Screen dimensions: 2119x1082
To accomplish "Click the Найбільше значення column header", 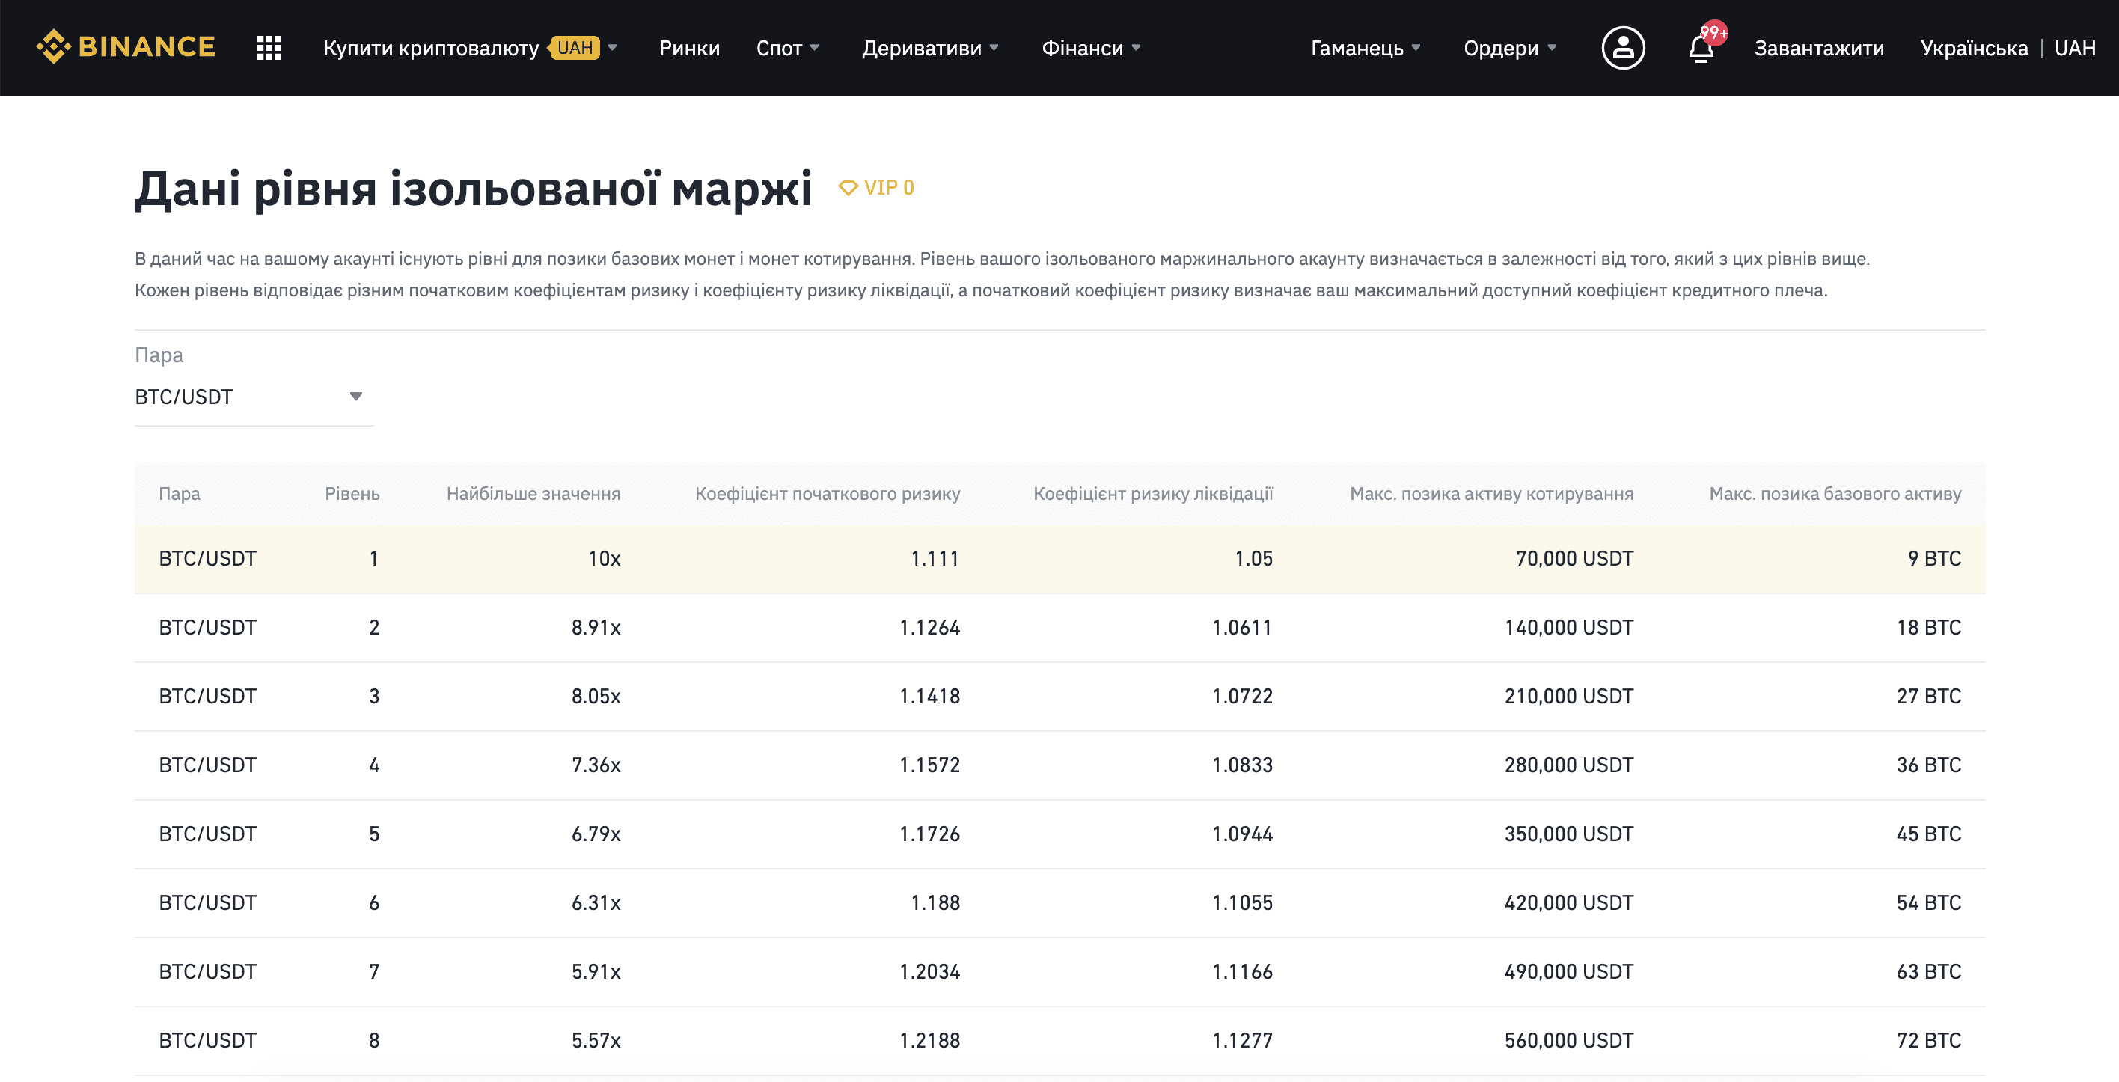I will pos(533,494).
